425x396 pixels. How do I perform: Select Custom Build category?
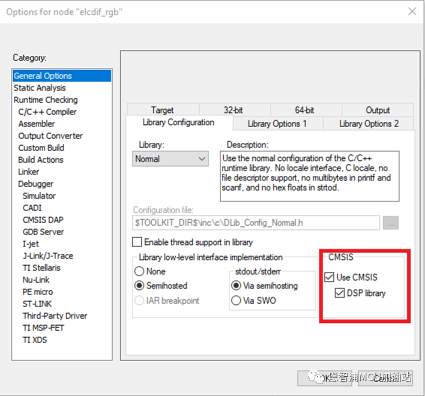coord(41,148)
